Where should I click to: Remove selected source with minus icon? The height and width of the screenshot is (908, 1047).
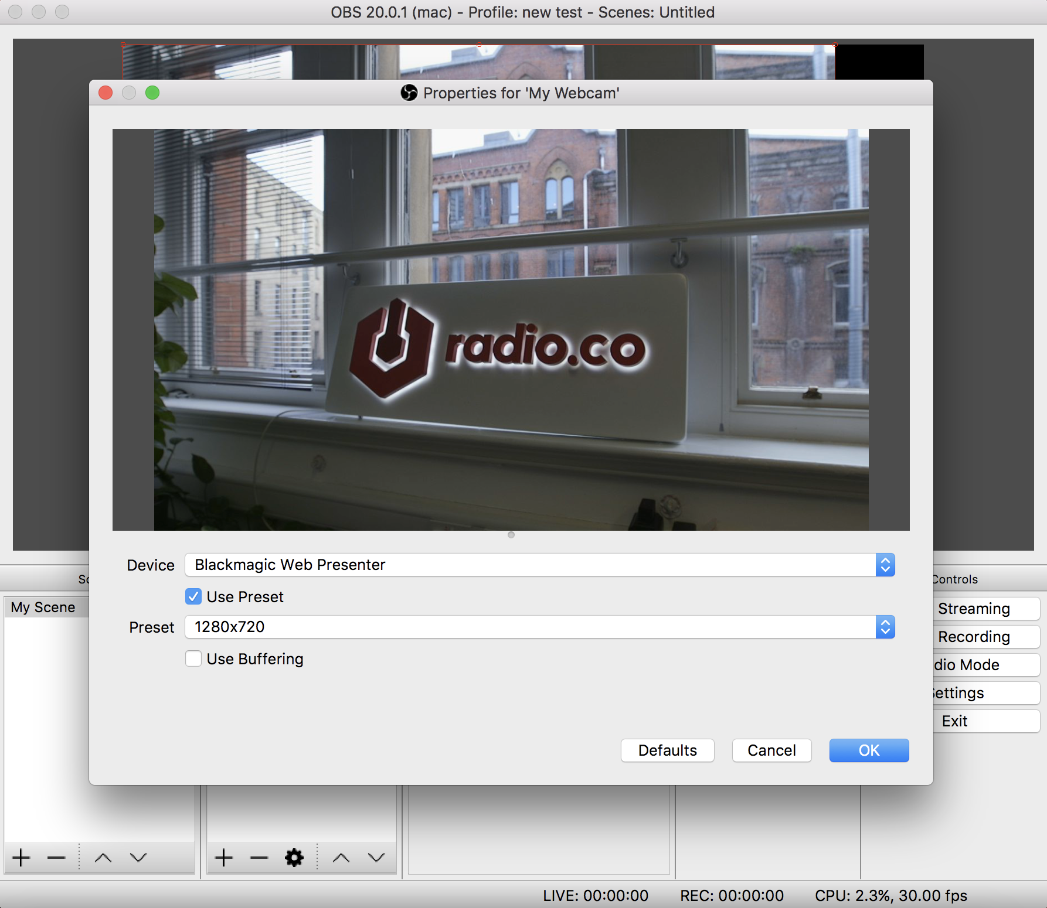259,858
